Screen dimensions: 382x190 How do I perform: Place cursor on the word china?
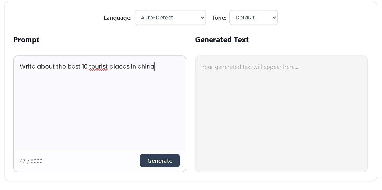[146, 67]
